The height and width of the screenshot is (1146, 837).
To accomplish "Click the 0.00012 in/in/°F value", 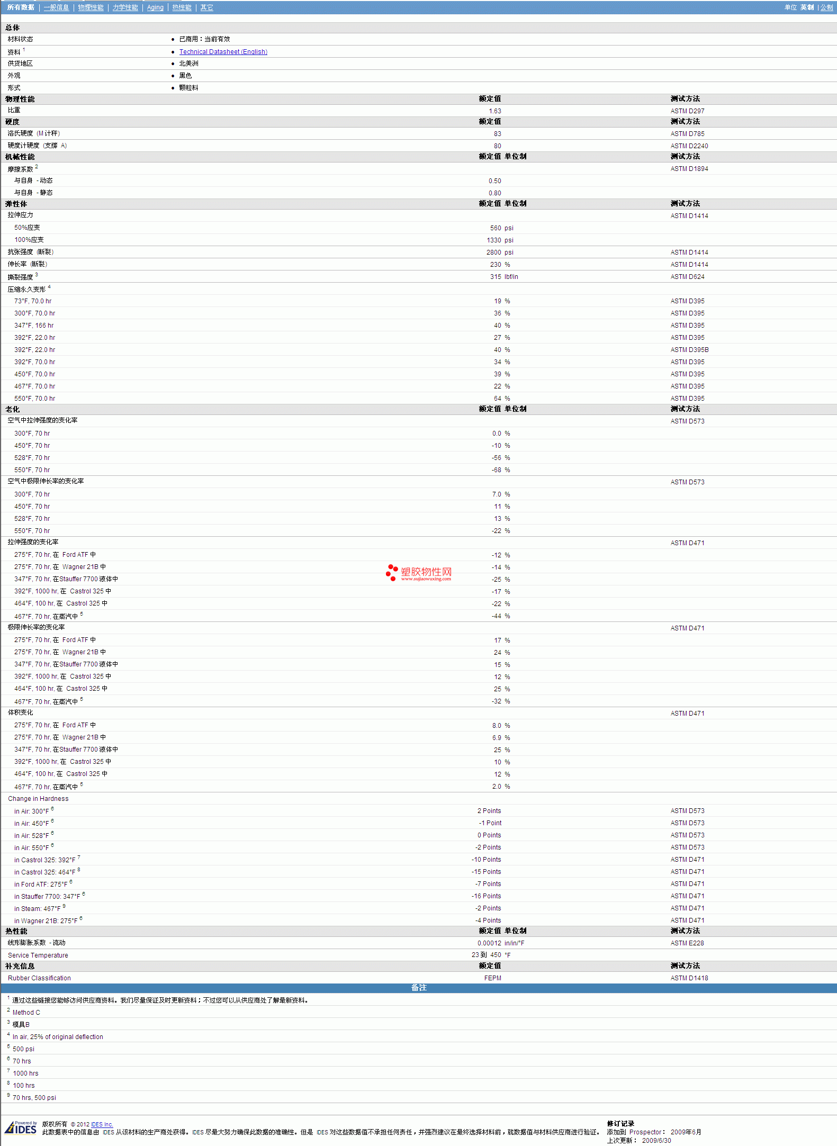I will point(500,943).
